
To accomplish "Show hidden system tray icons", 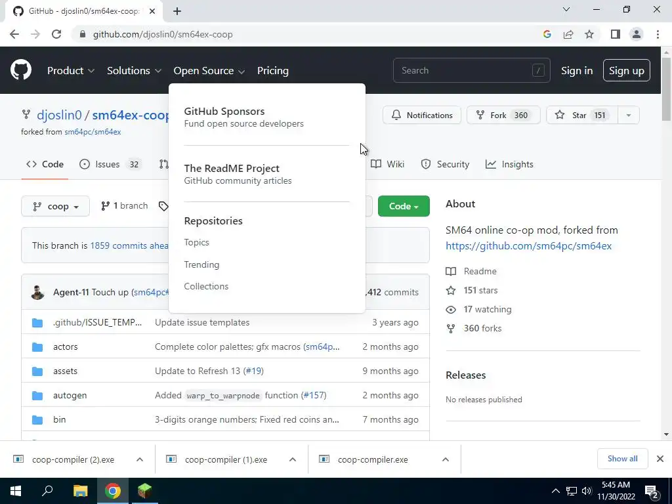I will pos(555,491).
